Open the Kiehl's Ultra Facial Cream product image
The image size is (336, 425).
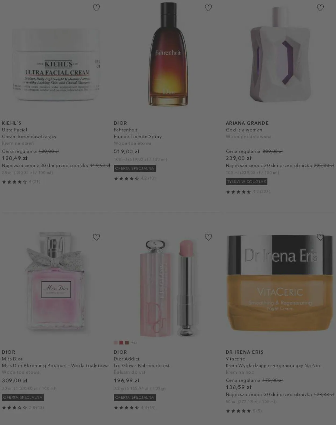tap(56, 65)
